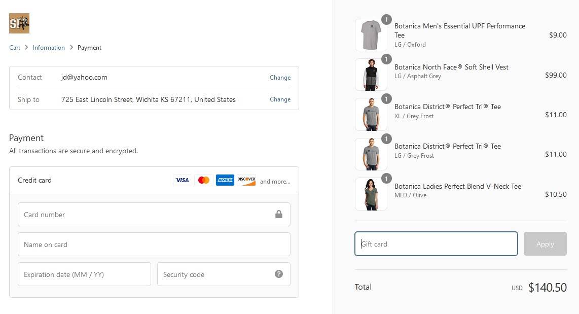Click quantity badge on XL Perfect Tri Tee
This screenshot has width=579, height=314.
tap(386, 99)
